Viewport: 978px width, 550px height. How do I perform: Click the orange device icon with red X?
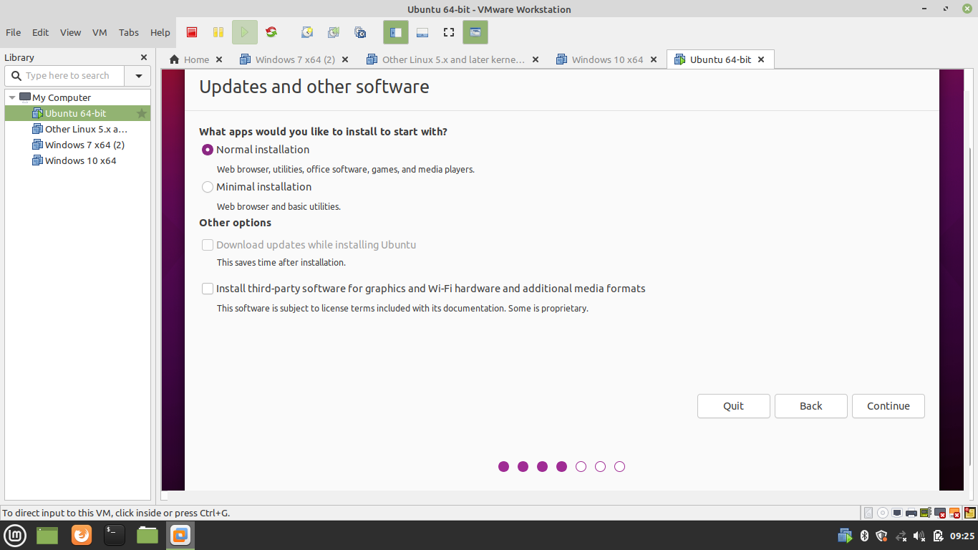click(x=956, y=513)
